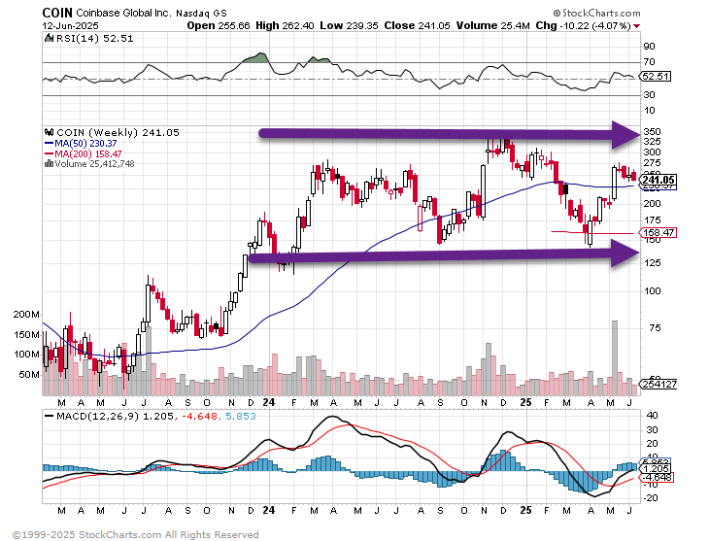Click the 175 price axis label
Viewport: 709px width, 541px height.
652,220
